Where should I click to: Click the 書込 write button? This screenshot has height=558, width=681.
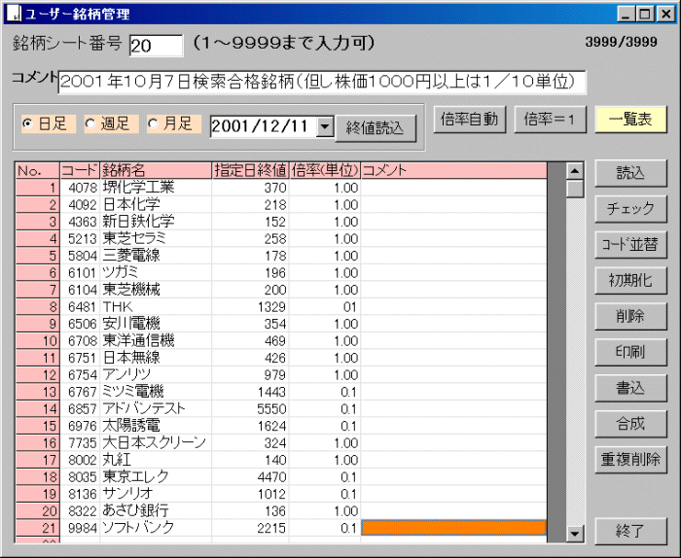630,388
